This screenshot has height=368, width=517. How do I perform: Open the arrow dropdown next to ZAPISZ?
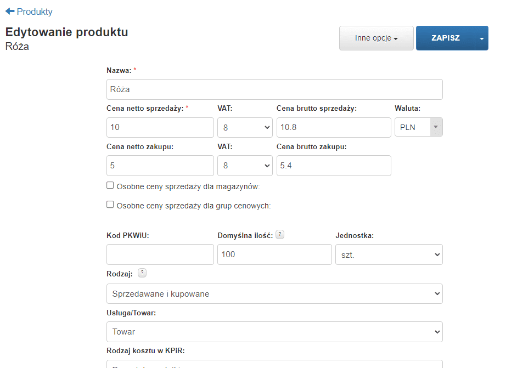(x=481, y=38)
